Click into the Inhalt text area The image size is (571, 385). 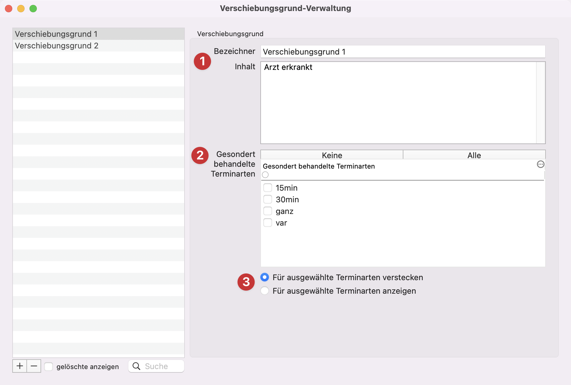click(x=398, y=103)
